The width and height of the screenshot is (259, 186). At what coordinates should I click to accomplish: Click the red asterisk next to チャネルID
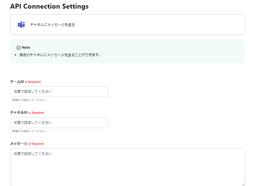click(x=29, y=113)
